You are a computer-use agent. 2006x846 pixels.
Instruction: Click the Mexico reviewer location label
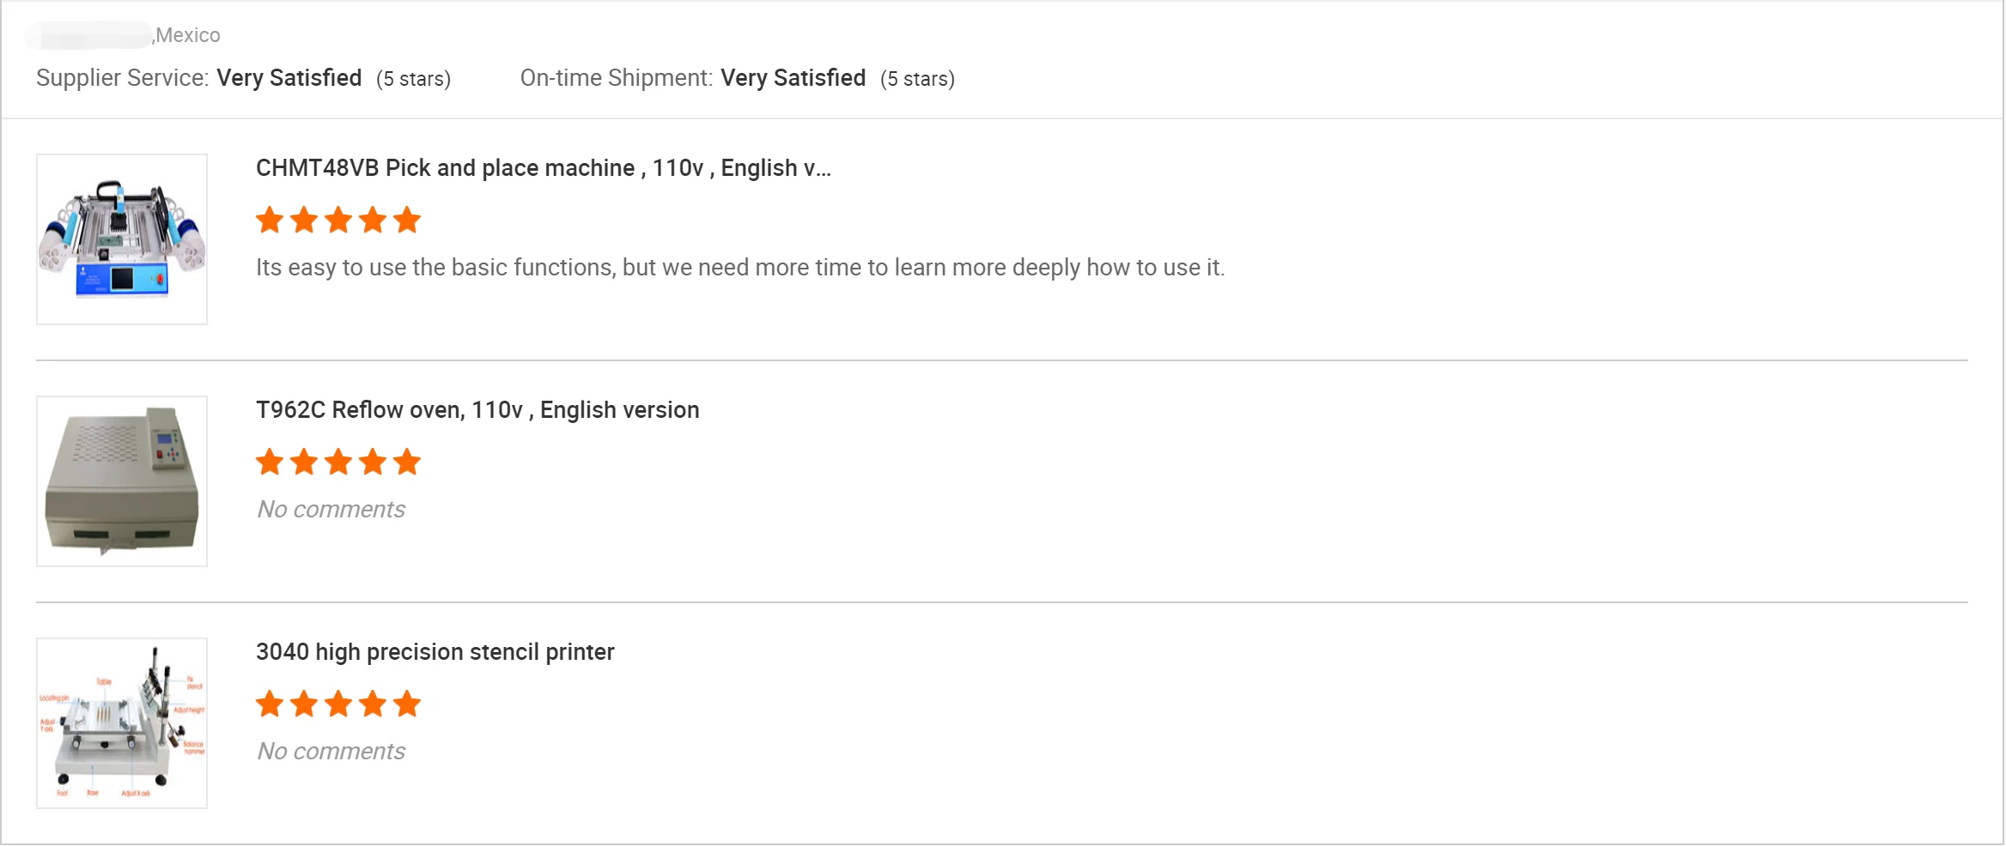pyautogui.click(x=187, y=35)
